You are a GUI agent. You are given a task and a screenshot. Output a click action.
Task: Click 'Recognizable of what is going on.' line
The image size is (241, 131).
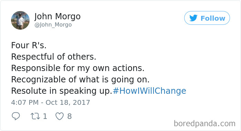click(80, 80)
